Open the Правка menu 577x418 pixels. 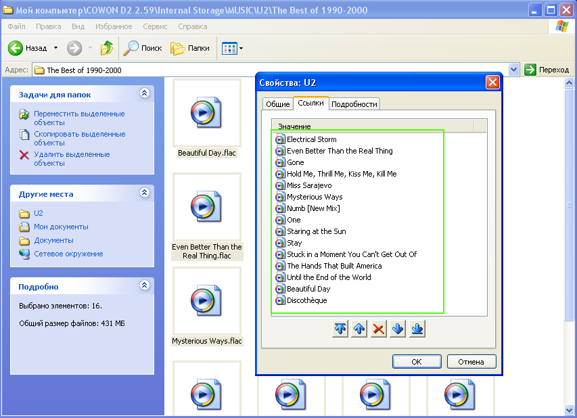pyautogui.click(x=49, y=26)
